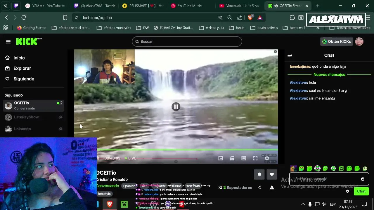This screenshot has height=210, width=374.
Task: Open browser extensions puzzle icon
Action: point(292,17)
